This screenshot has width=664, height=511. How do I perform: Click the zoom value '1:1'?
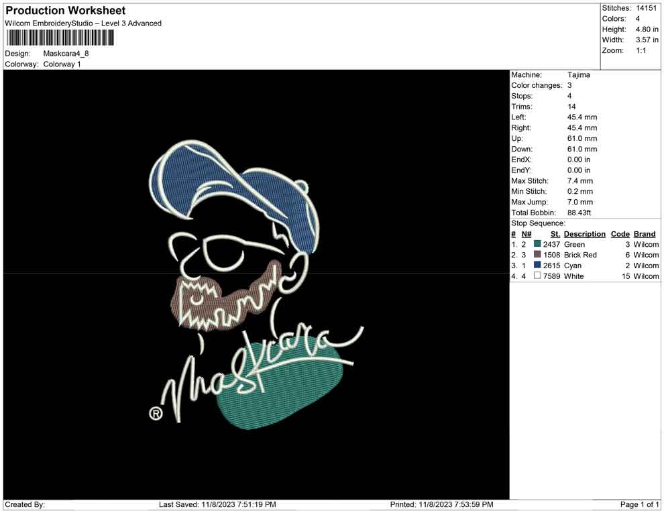tap(641, 50)
